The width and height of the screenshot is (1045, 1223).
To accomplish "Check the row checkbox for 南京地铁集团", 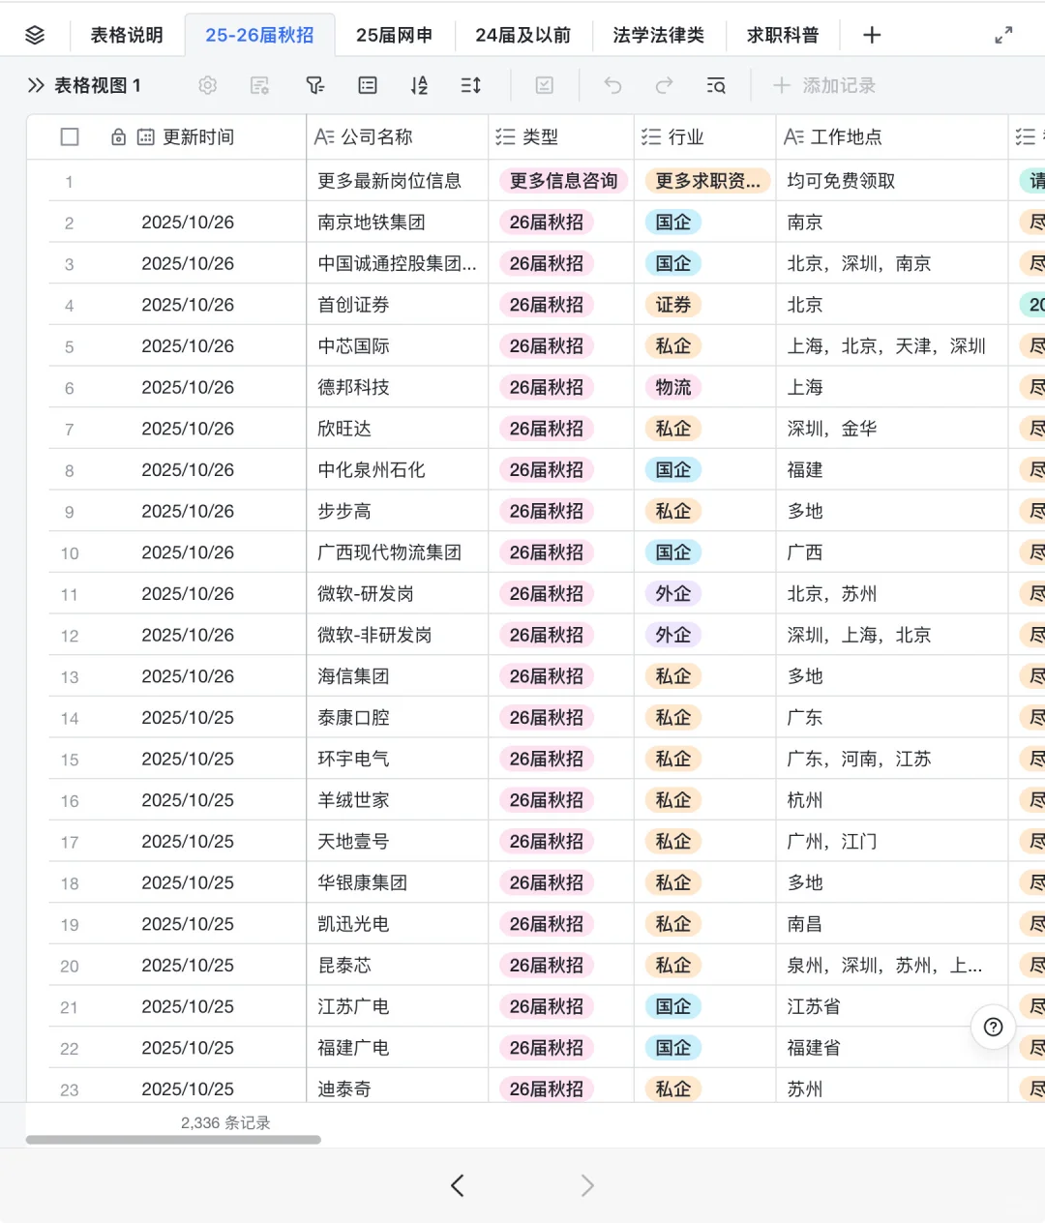I will pos(70,222).
